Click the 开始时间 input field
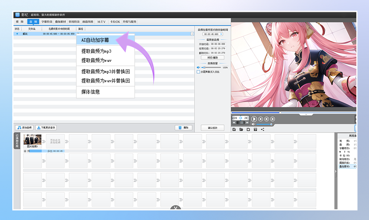 pos(218,44)
